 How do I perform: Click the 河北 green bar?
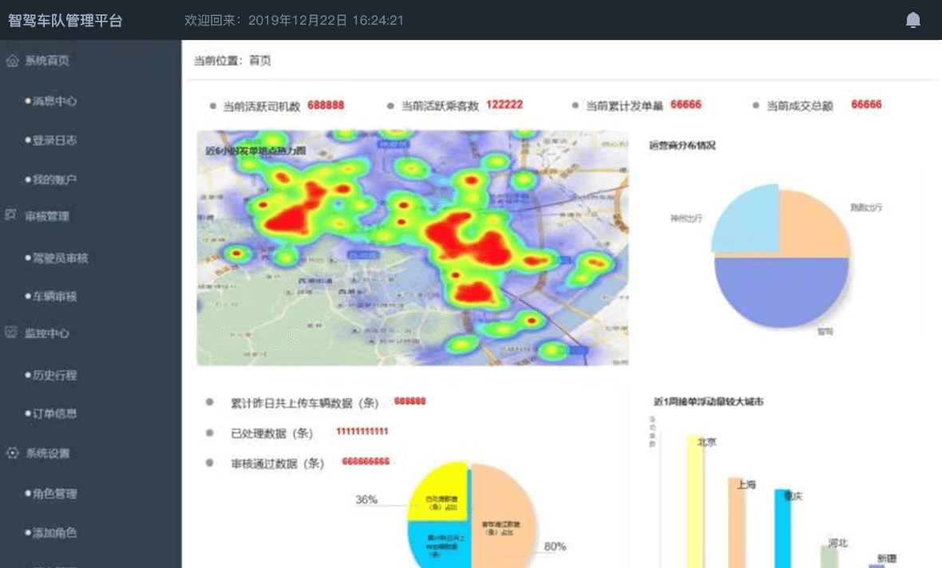pyautogui.click(x=829, y=557)
